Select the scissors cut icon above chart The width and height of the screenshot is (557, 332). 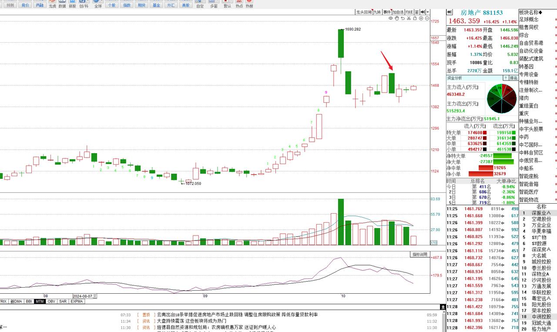409,18
